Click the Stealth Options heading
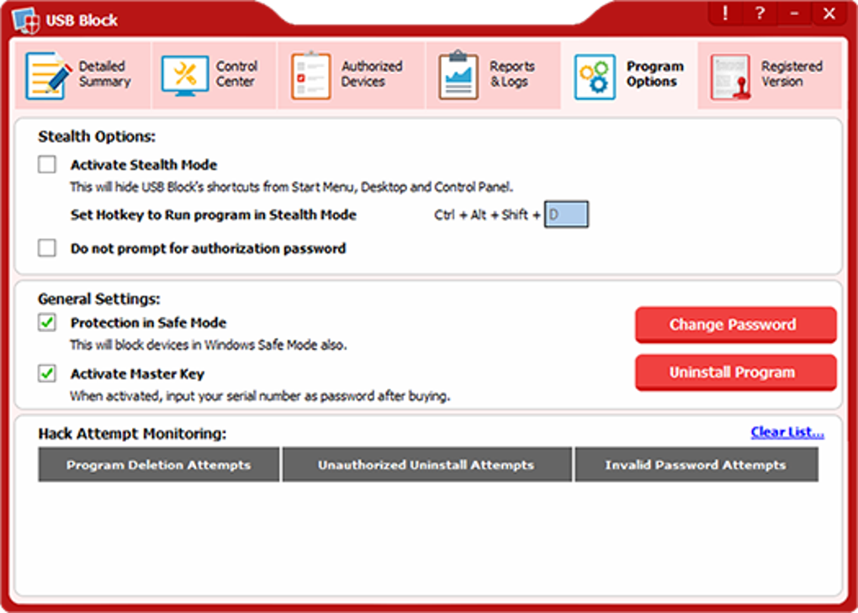The image size is (858, 613). (x=97, y=136)
